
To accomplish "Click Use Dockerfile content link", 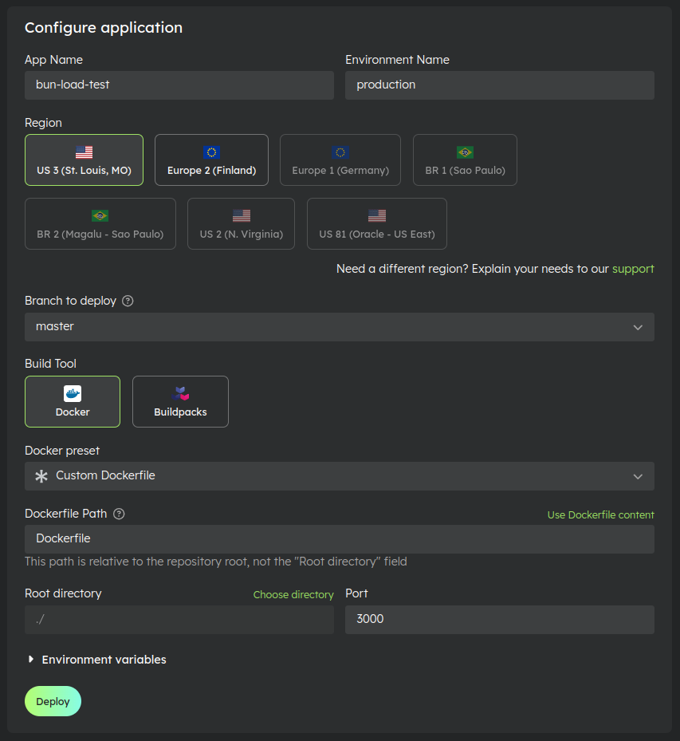I will click(600, 514).
